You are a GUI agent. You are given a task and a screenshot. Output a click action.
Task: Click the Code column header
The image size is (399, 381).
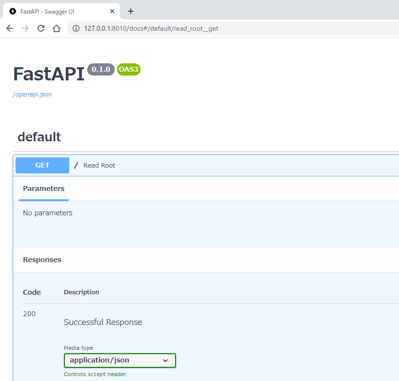[32, 292]
